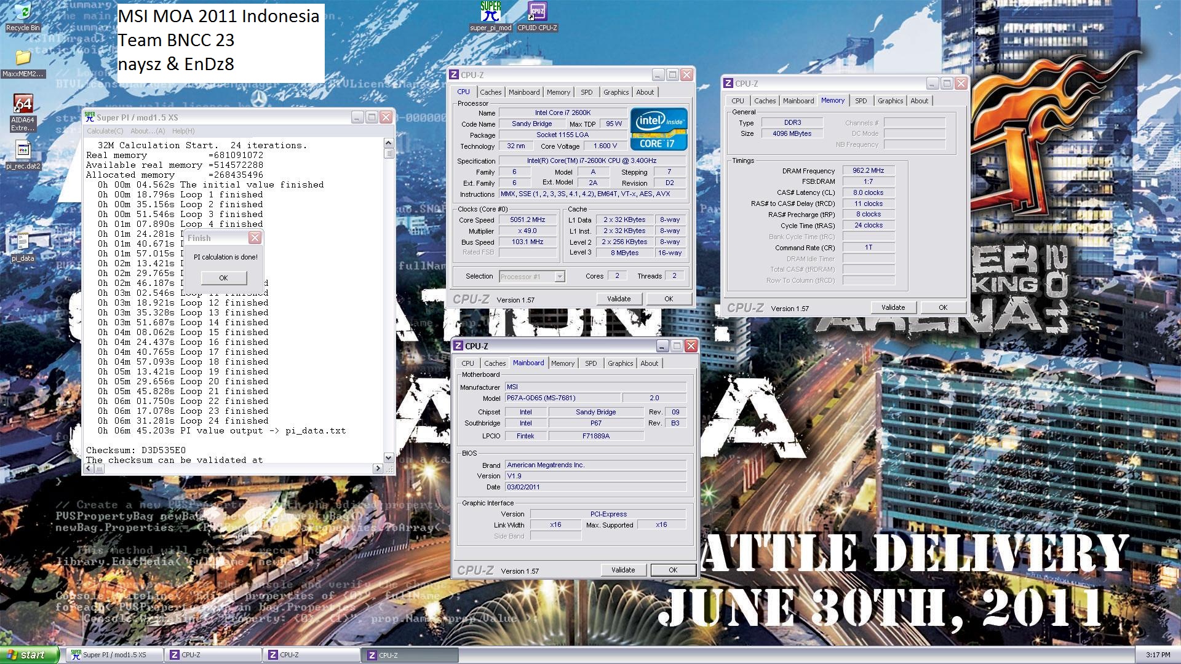
Task: Click the Intel Core i7 logo
Action: pos(658,129)
